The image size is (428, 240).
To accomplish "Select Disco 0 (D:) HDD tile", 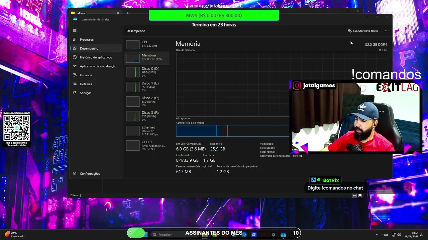I will tap(147, 72).
